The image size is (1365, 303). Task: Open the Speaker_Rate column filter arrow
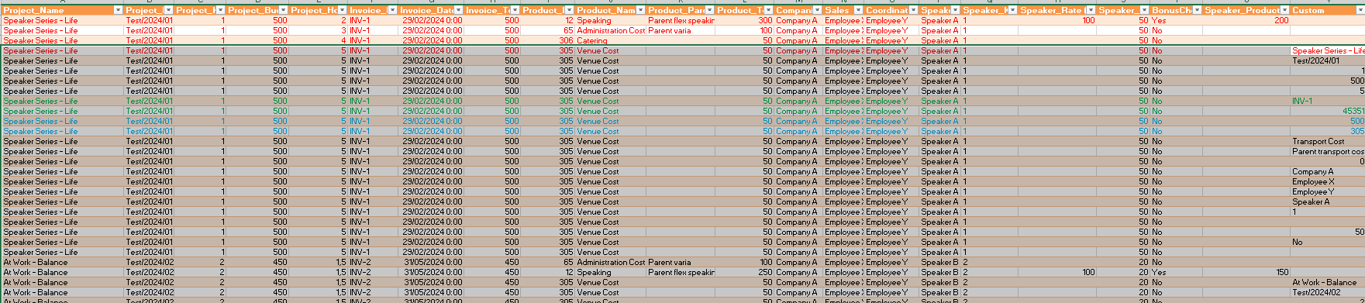point(1091,10)
